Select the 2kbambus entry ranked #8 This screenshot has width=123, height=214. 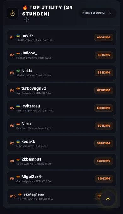[62, 161]
